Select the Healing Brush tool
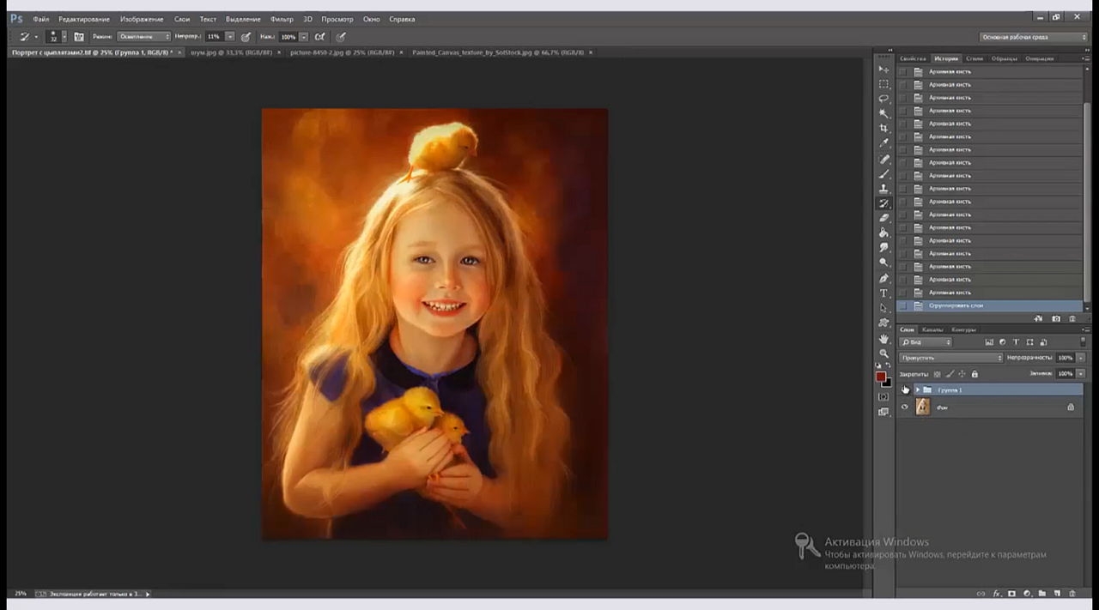 883,160
